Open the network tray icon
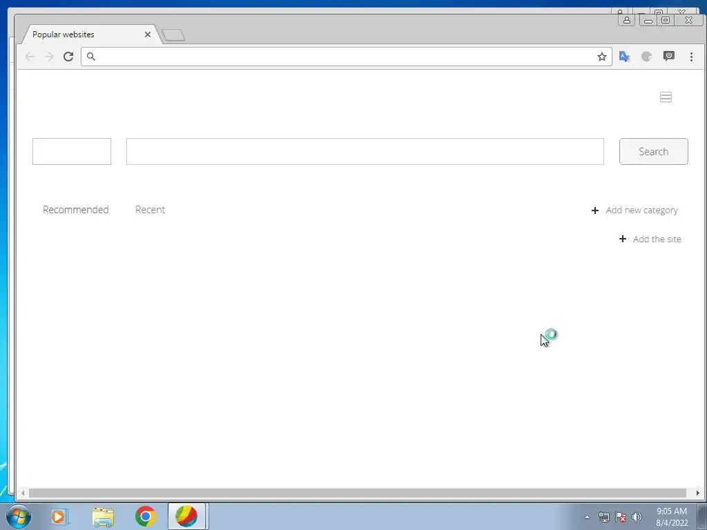The width and height of the screenshot is (707, 530). tap(603, 517)
